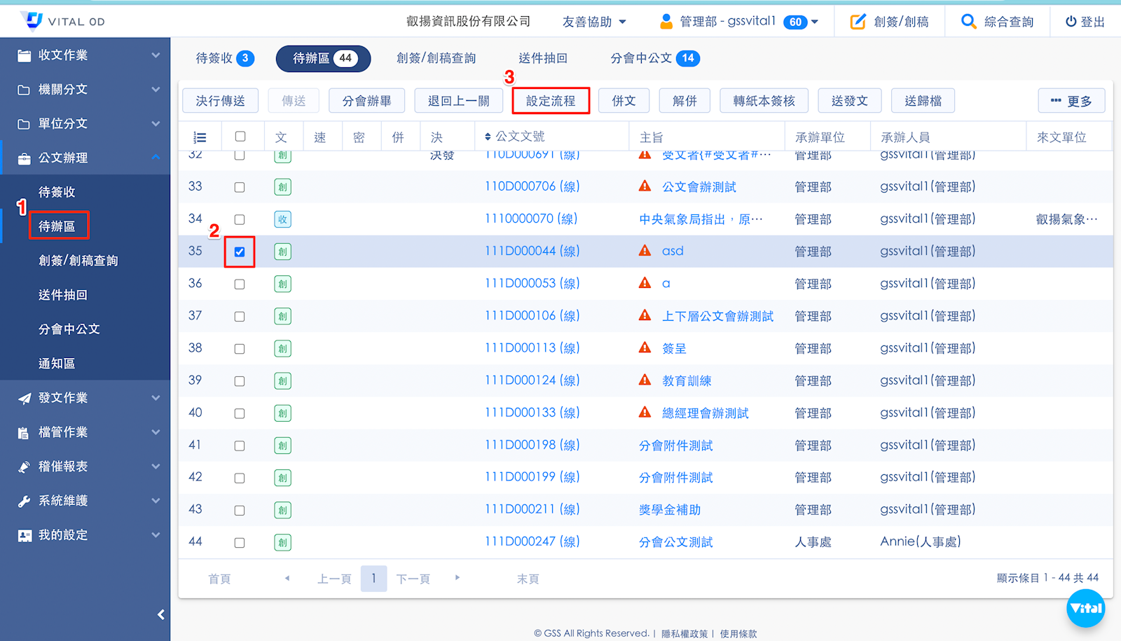The width and height of the screenshot is (1121, 641).
Task: Open document link 111D000124 (線)
Action: (x=532, y=380)
